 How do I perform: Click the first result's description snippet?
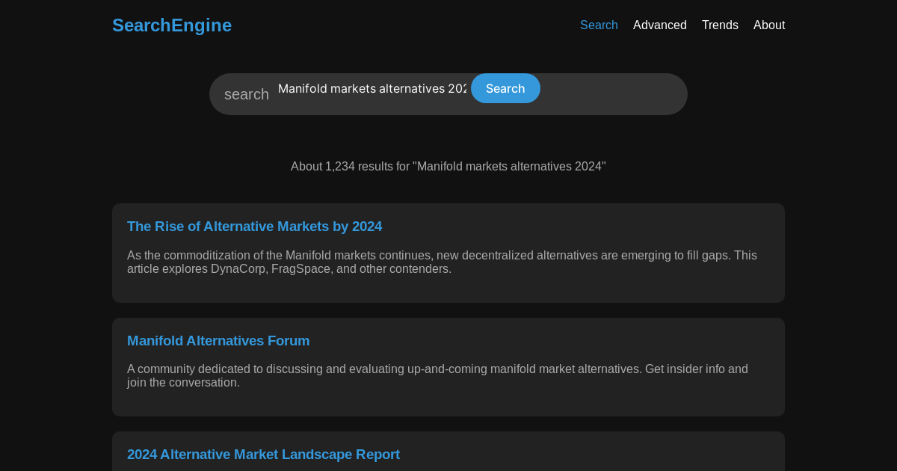(x=441, y=262)
